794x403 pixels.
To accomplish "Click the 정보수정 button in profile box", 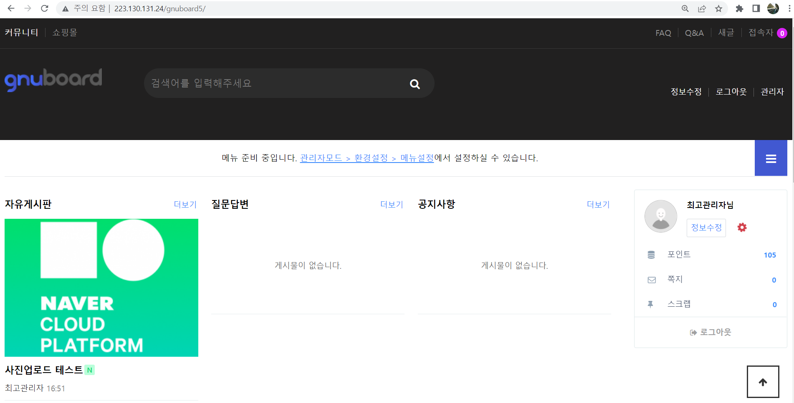I will [706, 228].
